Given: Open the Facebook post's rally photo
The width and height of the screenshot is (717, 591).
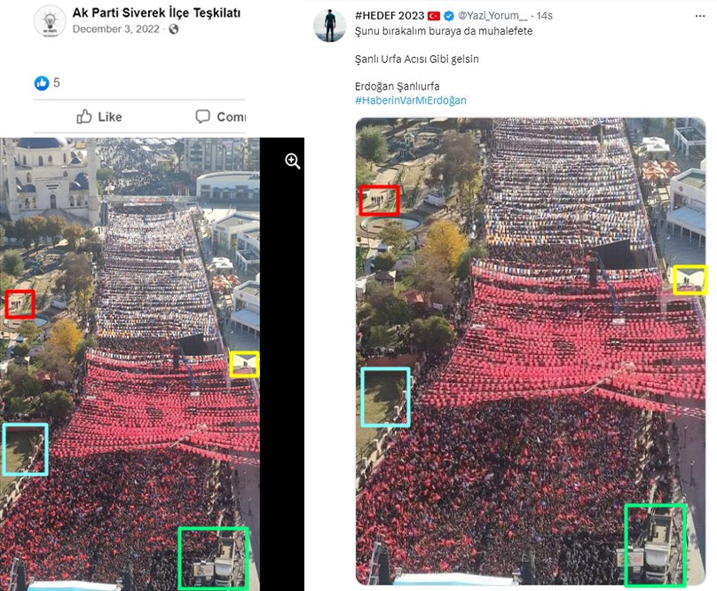Looking at the screenshot, I should (130, 364).
